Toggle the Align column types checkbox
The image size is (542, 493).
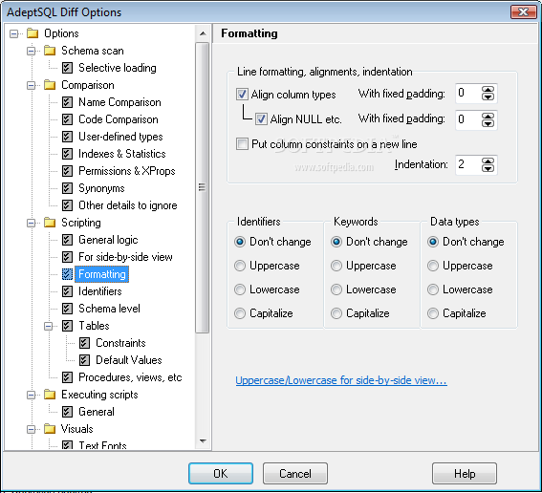tap(242, 94)
